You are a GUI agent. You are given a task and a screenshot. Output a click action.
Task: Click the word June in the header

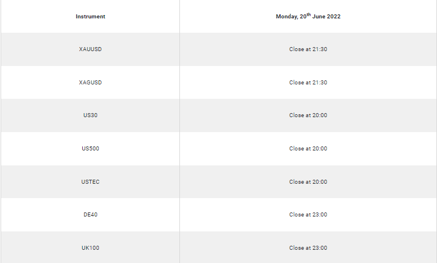(x=319, y=17)
